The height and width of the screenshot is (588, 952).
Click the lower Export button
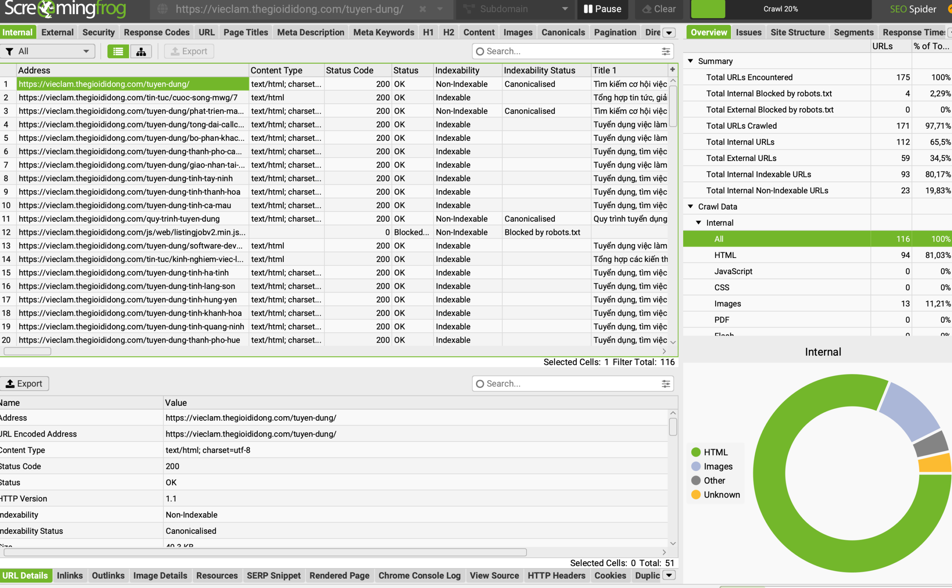[25, 384]
